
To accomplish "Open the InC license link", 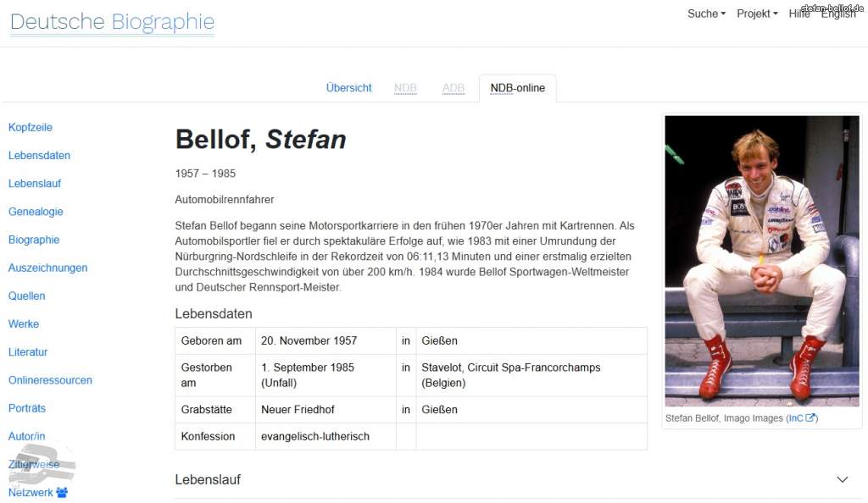I will (797, 417).
